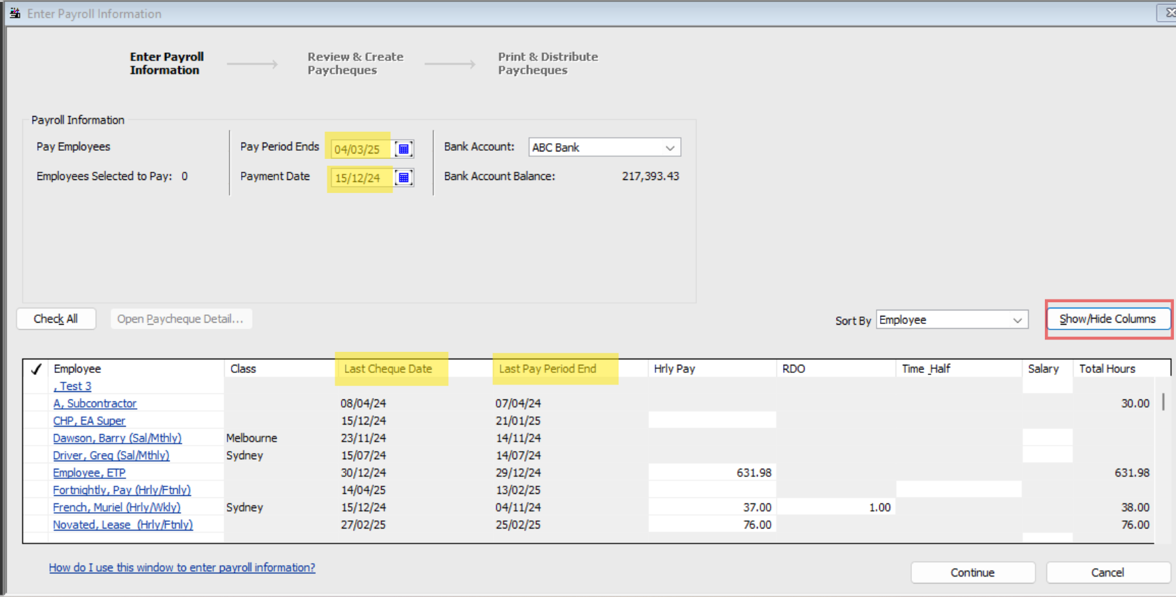Open French, Muriel (Hrly/Wkly) link
Screen dimensions: 1176x597
click(x=117, y=507)
